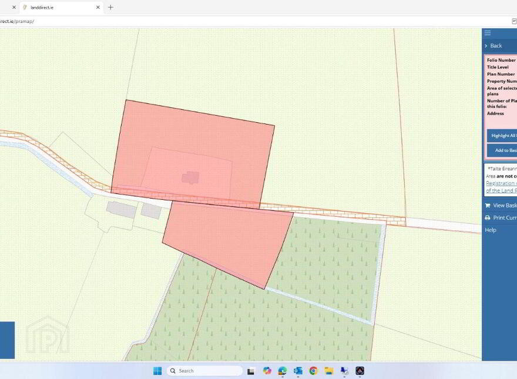Click the Back chevron arrow
This screenshot has width=517, height=379.
tap(486, 46)
